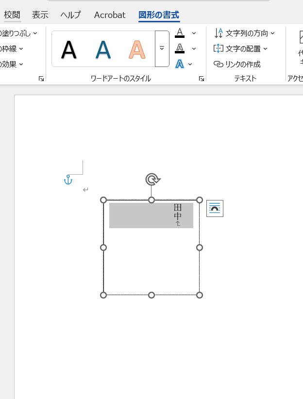Click the rotation handle above the textbox

[152, 180]
